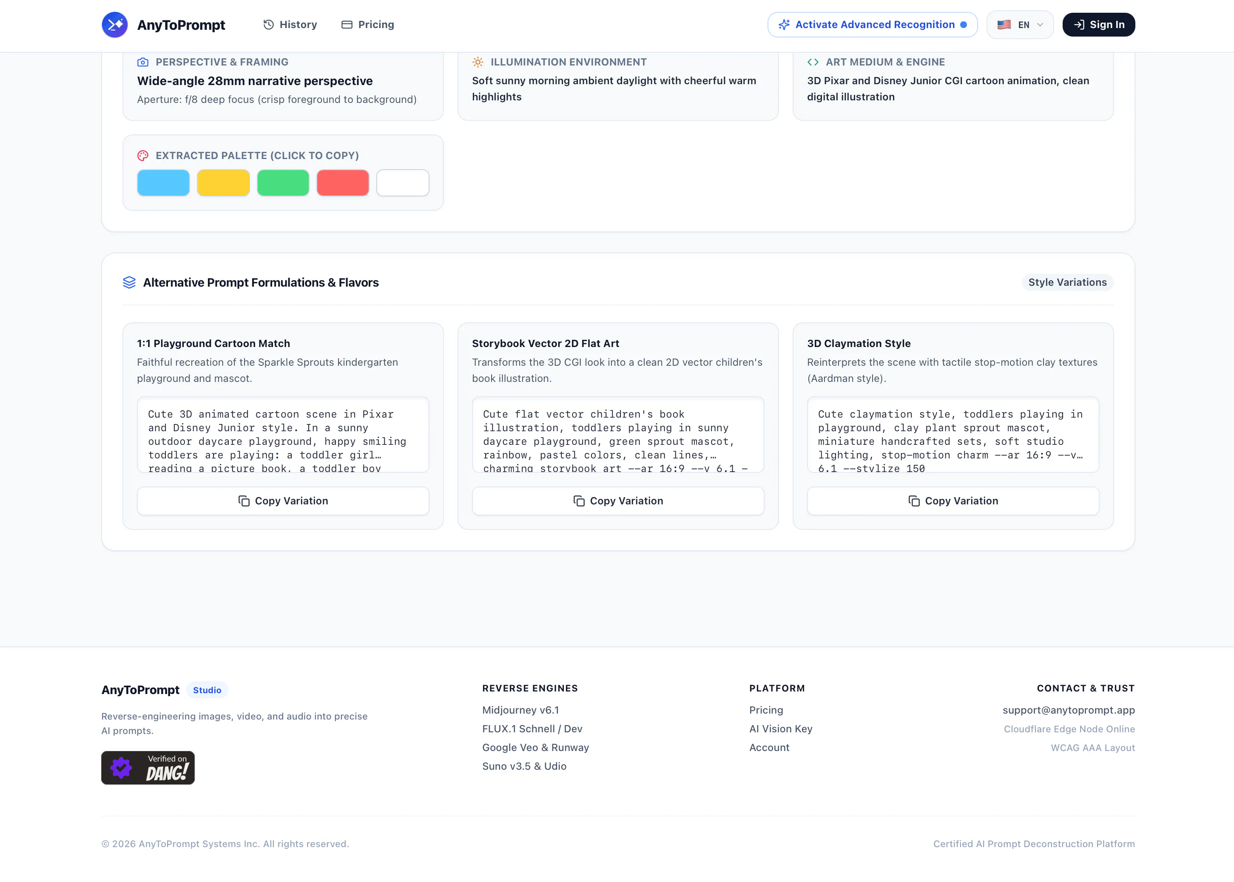The width and height of the screenshot is (1234, 882).
Task: Click the layers icon beside Alternative Prompt Formulations
Action: [129, 282]
